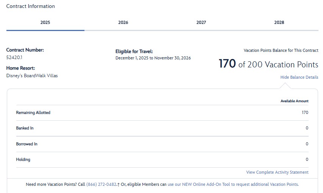Go to the 2028 tab
This screenshot has height=193, width=323.
279,23
